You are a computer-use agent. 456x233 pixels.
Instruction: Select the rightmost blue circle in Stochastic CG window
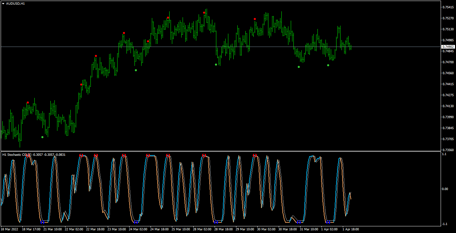(328, 222)
